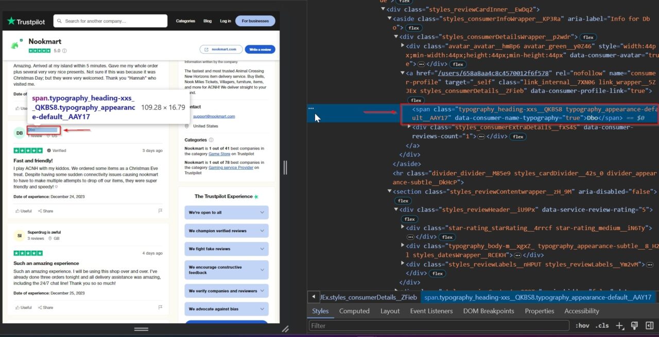659x337 pixels.
Task: Expand 'We advocate against bias' accordion
Action: tap(227, 309)
